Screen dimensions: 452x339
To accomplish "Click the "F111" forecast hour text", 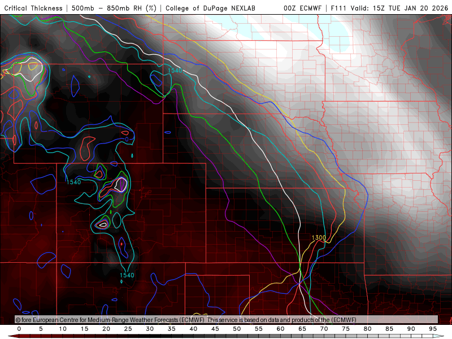I will click(338, 8).
